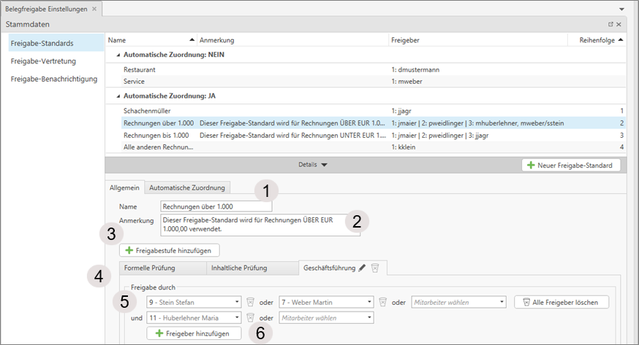The height and width of the screenshot is (345, 639).
Task: Open the Weber Martin approver dropdown
Action: [369, 301]
